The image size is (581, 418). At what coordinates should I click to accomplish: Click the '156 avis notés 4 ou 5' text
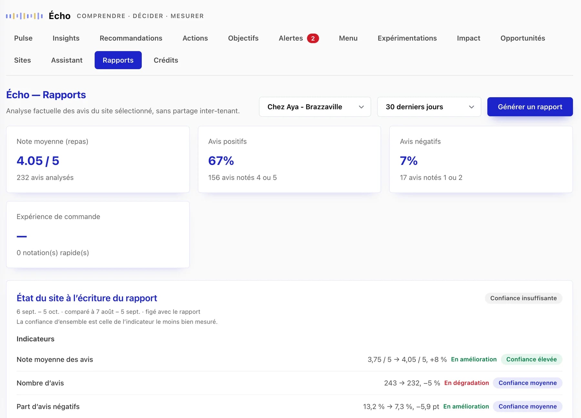tap(242, 178)
